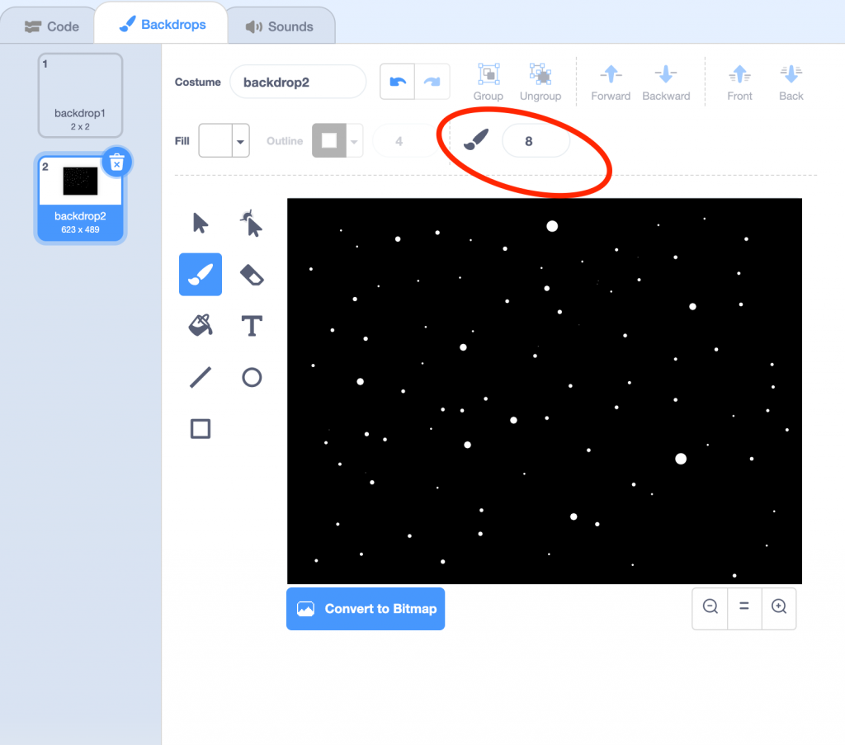Select the Brush tool

click(201, 274)
